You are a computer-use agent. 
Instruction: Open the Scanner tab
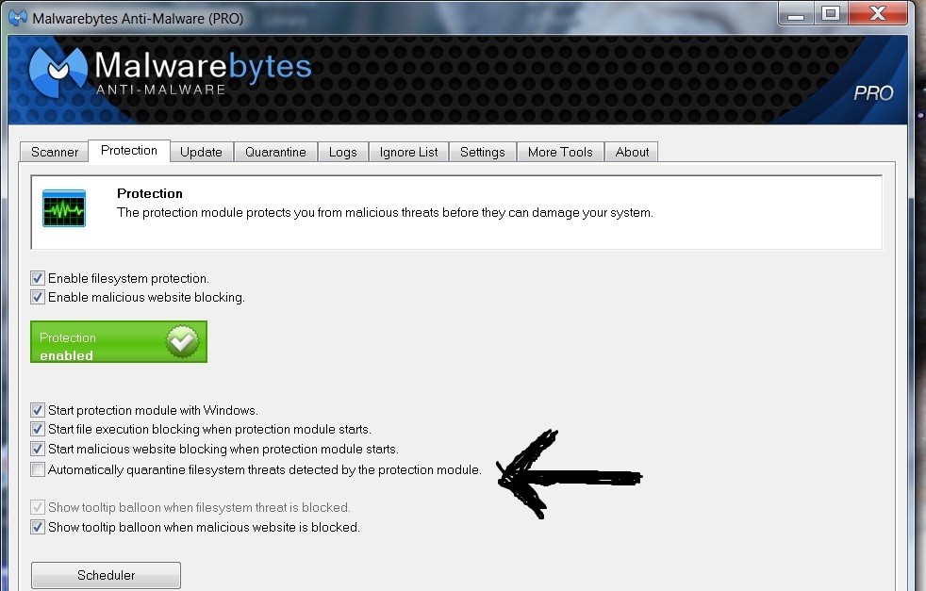tap(55, 153)
